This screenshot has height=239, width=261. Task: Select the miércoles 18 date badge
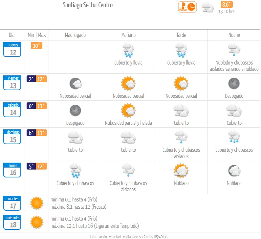(12, 222)
